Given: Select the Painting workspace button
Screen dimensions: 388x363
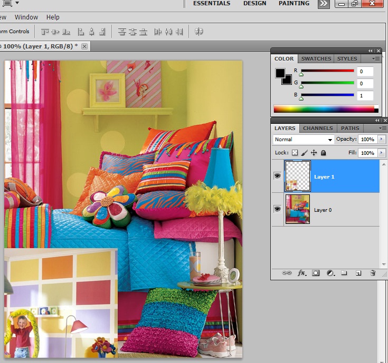Looking at the screenshot, I should click(x=295, y=4).
